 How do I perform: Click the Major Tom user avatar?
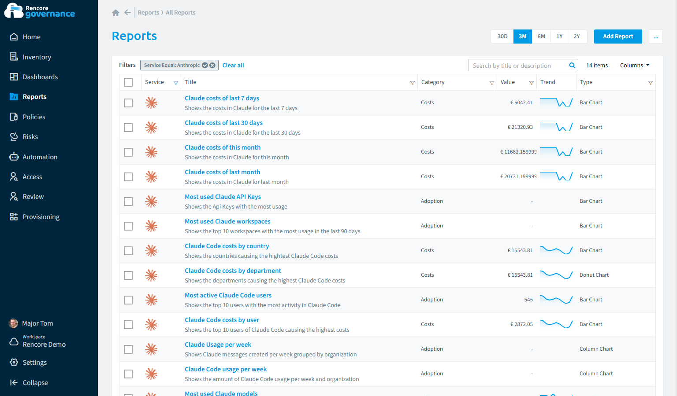click(14, 323)
